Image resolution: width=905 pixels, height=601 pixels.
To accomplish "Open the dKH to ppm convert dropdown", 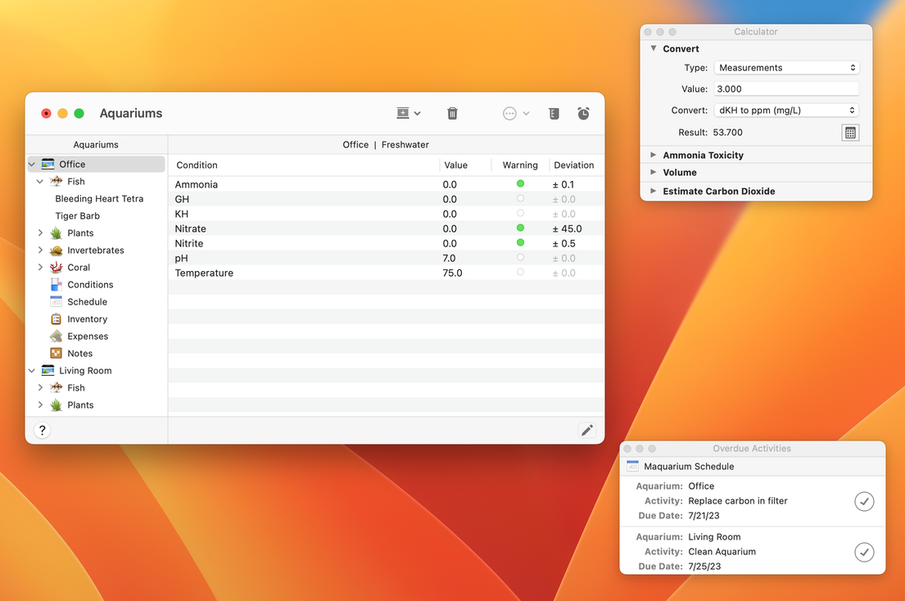I will click(x=786, y=111).
